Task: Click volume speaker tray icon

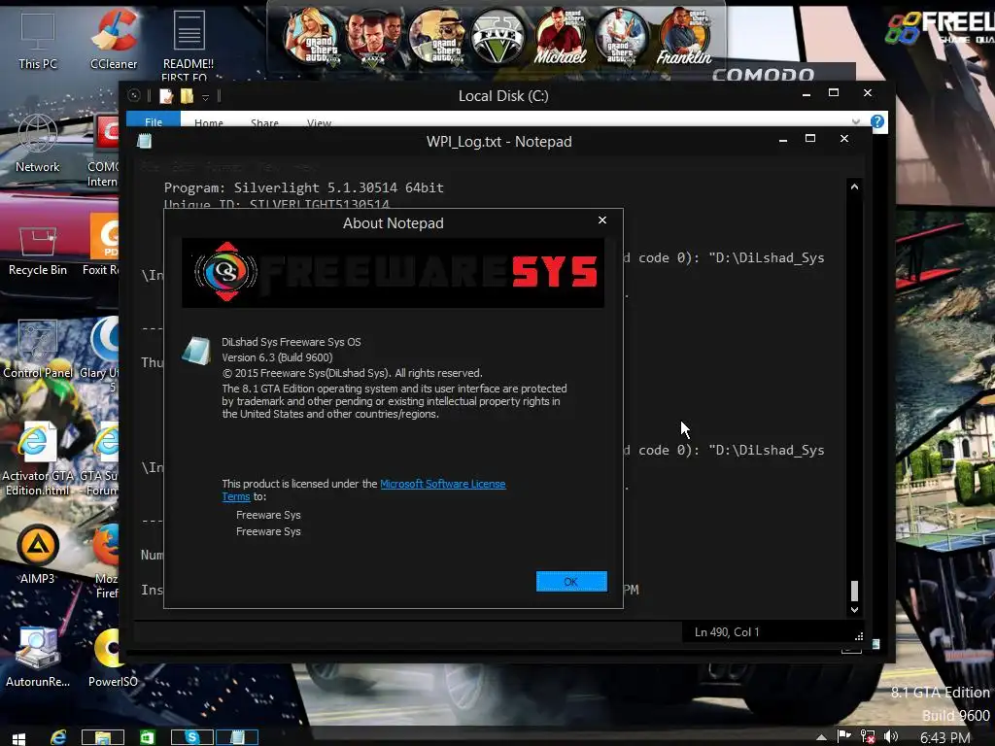Action: 891,736
